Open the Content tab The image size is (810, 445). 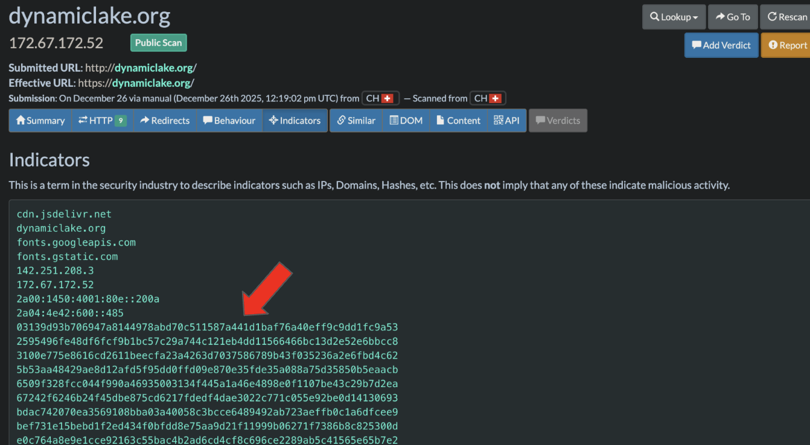(458, 121)
